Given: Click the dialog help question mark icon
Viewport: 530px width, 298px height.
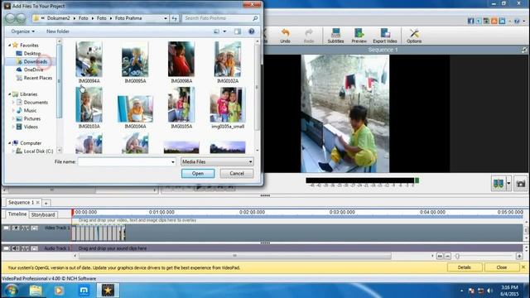Looking at the screenshot, I should 251,31.
